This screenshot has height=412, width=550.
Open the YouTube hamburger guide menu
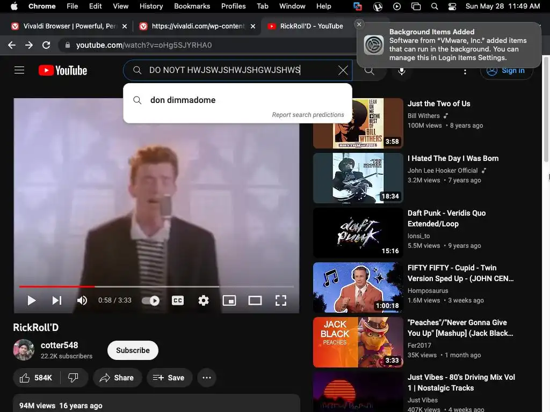tap(19, 70)
